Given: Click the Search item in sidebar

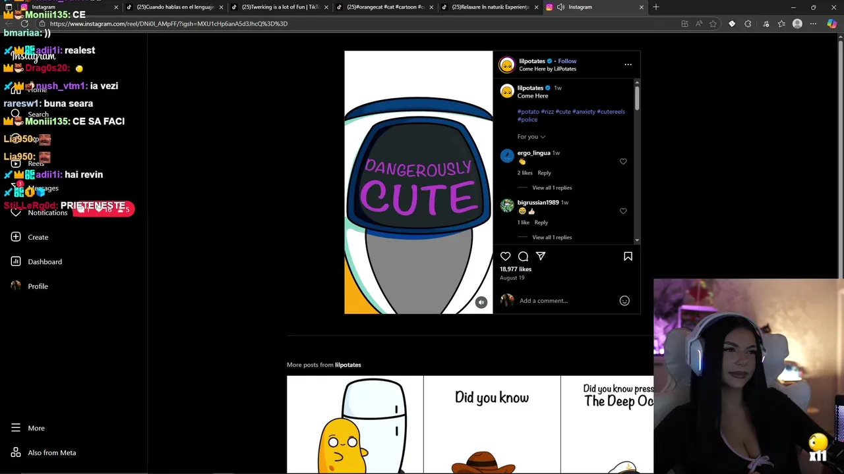Looking at the screenshot, I should tap(30, 114).
